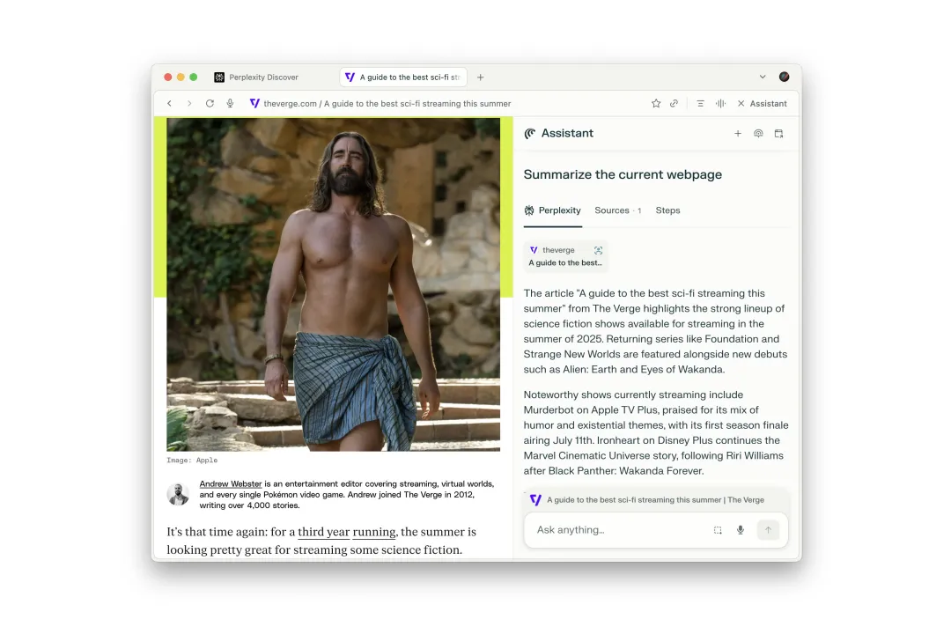Image resolution: width=951 pixels, height=634 pixels.
Task: Bookmark the page with star icon
Action: (656, 104)
